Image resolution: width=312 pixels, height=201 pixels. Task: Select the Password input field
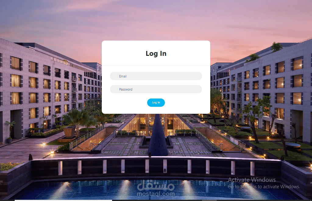pos(156,89)
